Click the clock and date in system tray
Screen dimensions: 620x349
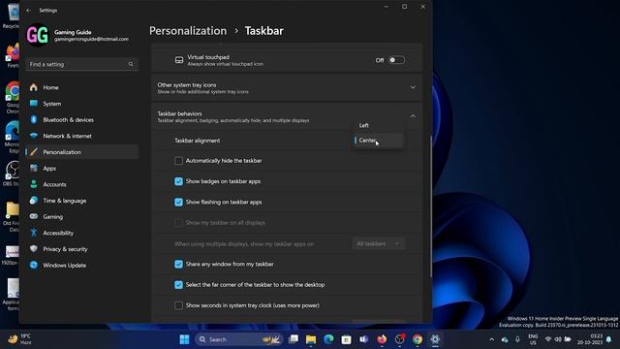589,339
